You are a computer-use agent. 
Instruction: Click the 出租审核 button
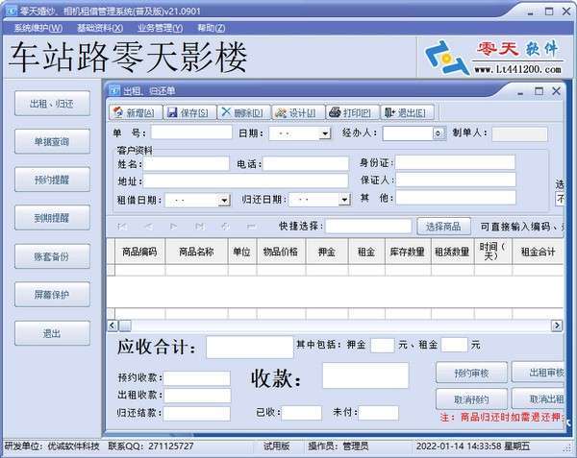[x=539, y=373]
